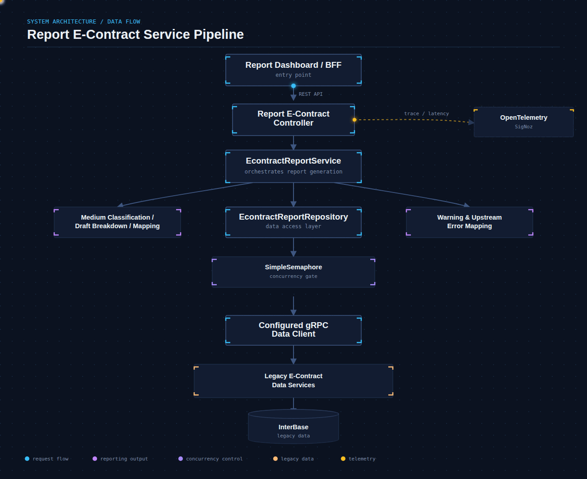Select the EcontractReportService node
This screenshot has width=587, height=479.
point(293,166)
